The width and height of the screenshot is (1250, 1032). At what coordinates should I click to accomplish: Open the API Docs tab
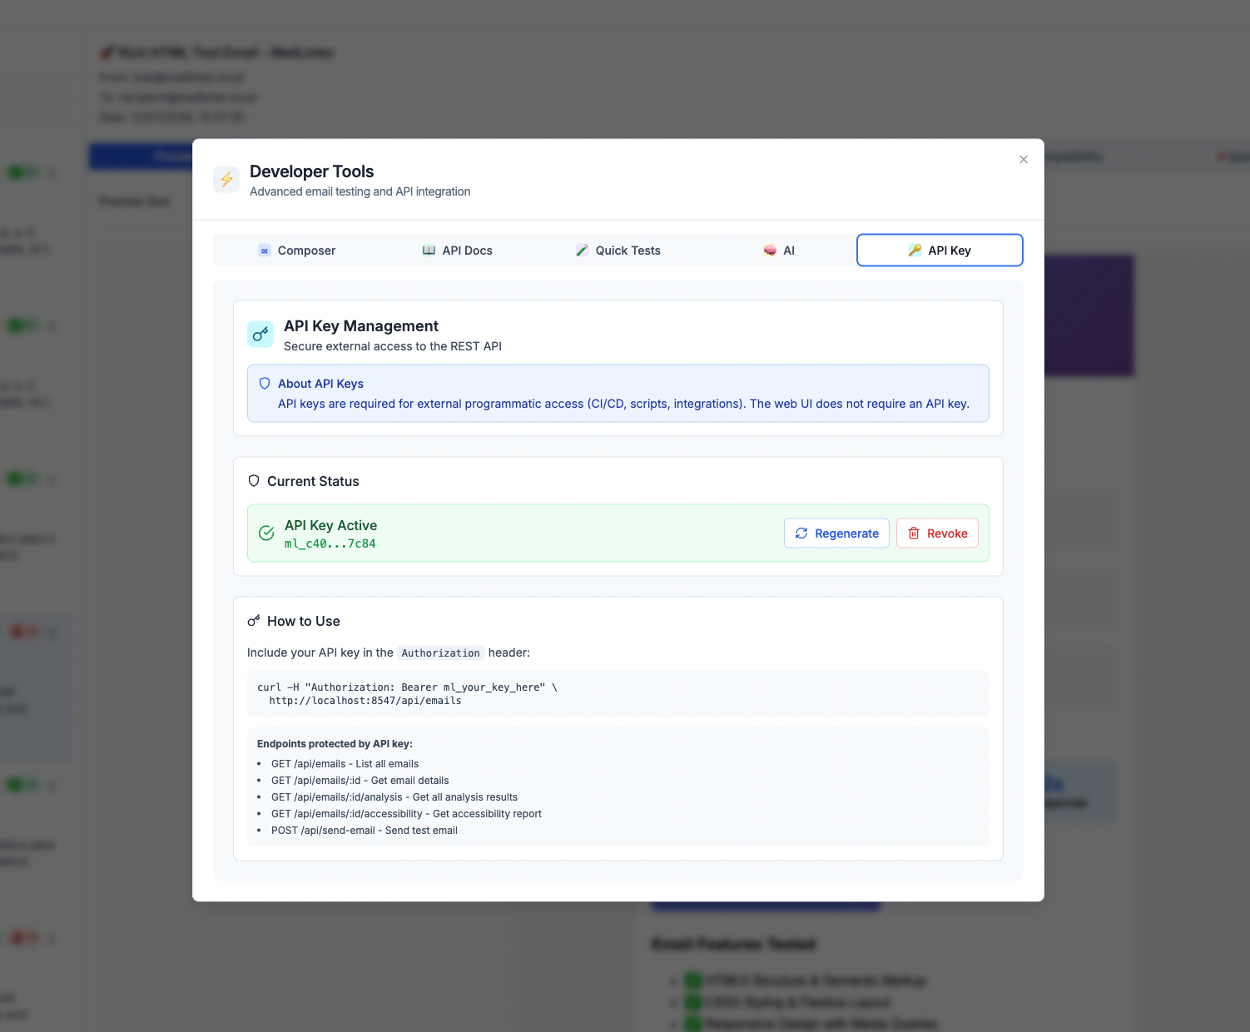point(457,251)
